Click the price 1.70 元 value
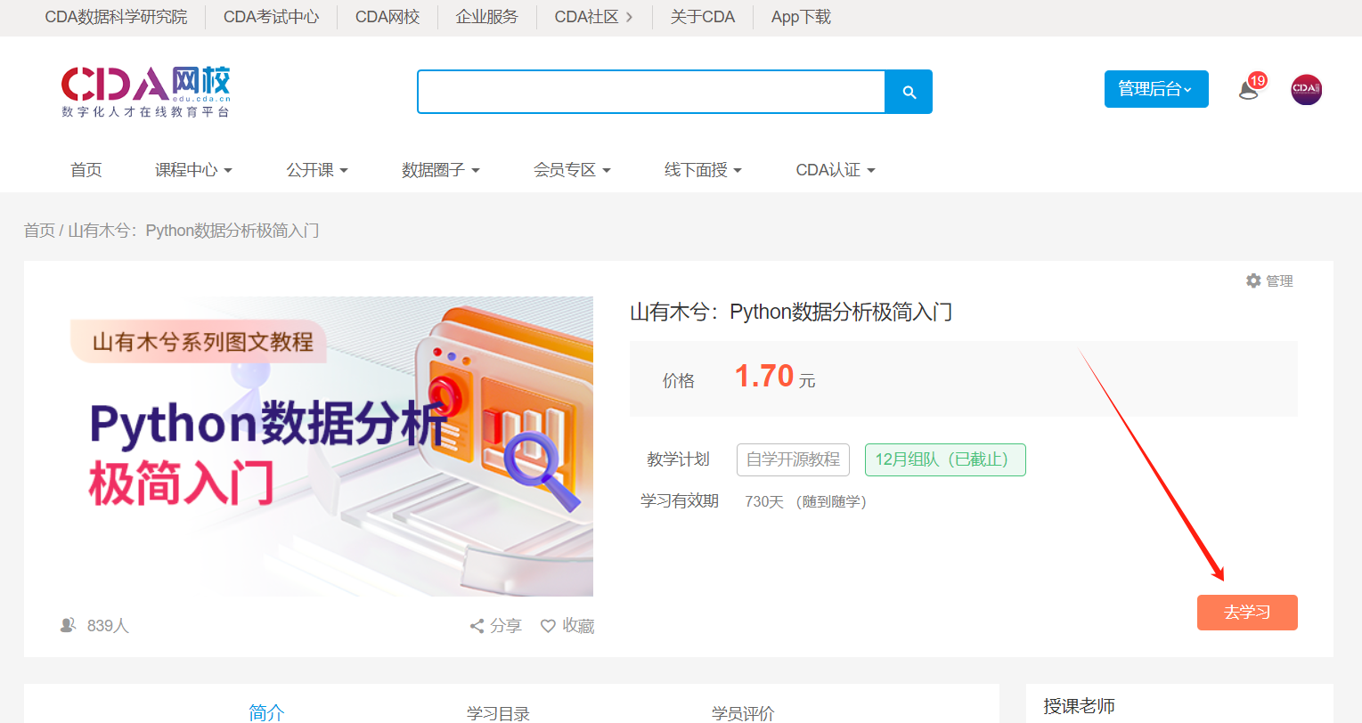 click(774, 377)
